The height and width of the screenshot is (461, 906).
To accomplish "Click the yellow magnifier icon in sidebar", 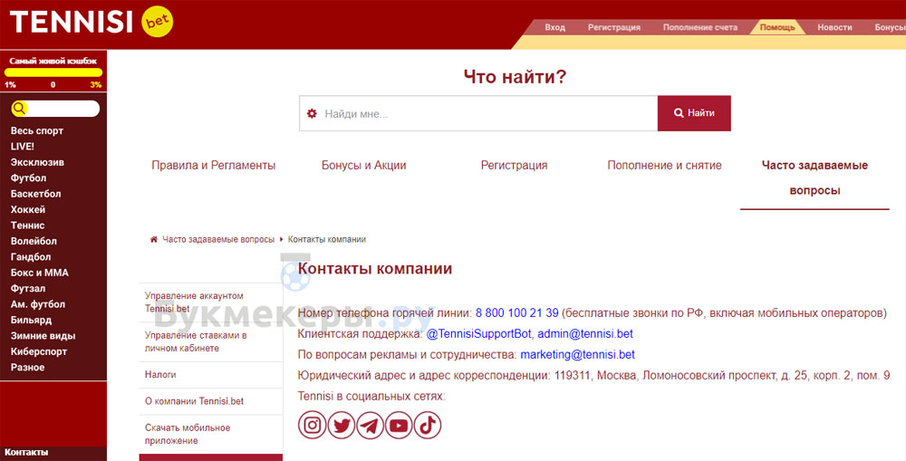I will (20, 109).
